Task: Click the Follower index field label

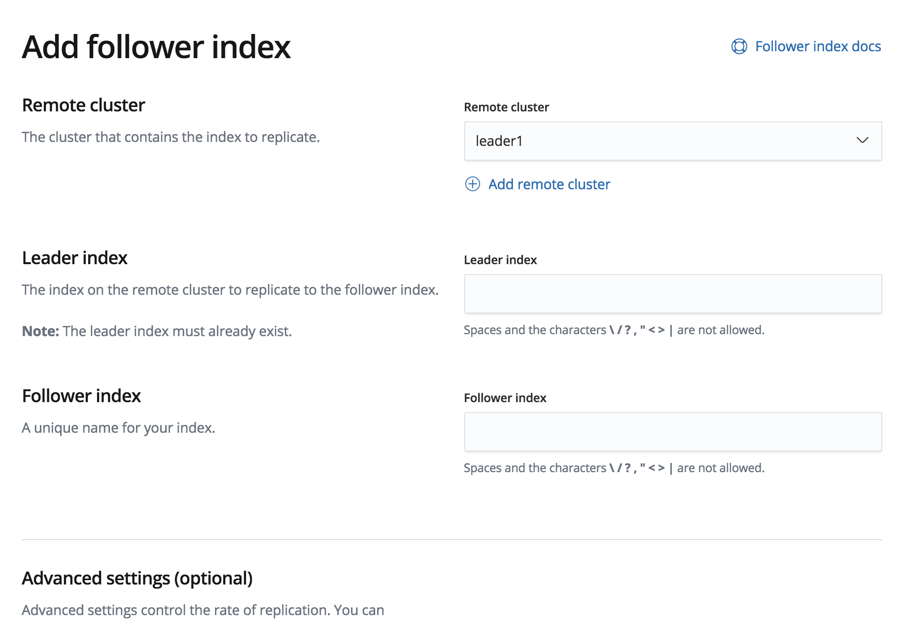Action: [505, 398]
